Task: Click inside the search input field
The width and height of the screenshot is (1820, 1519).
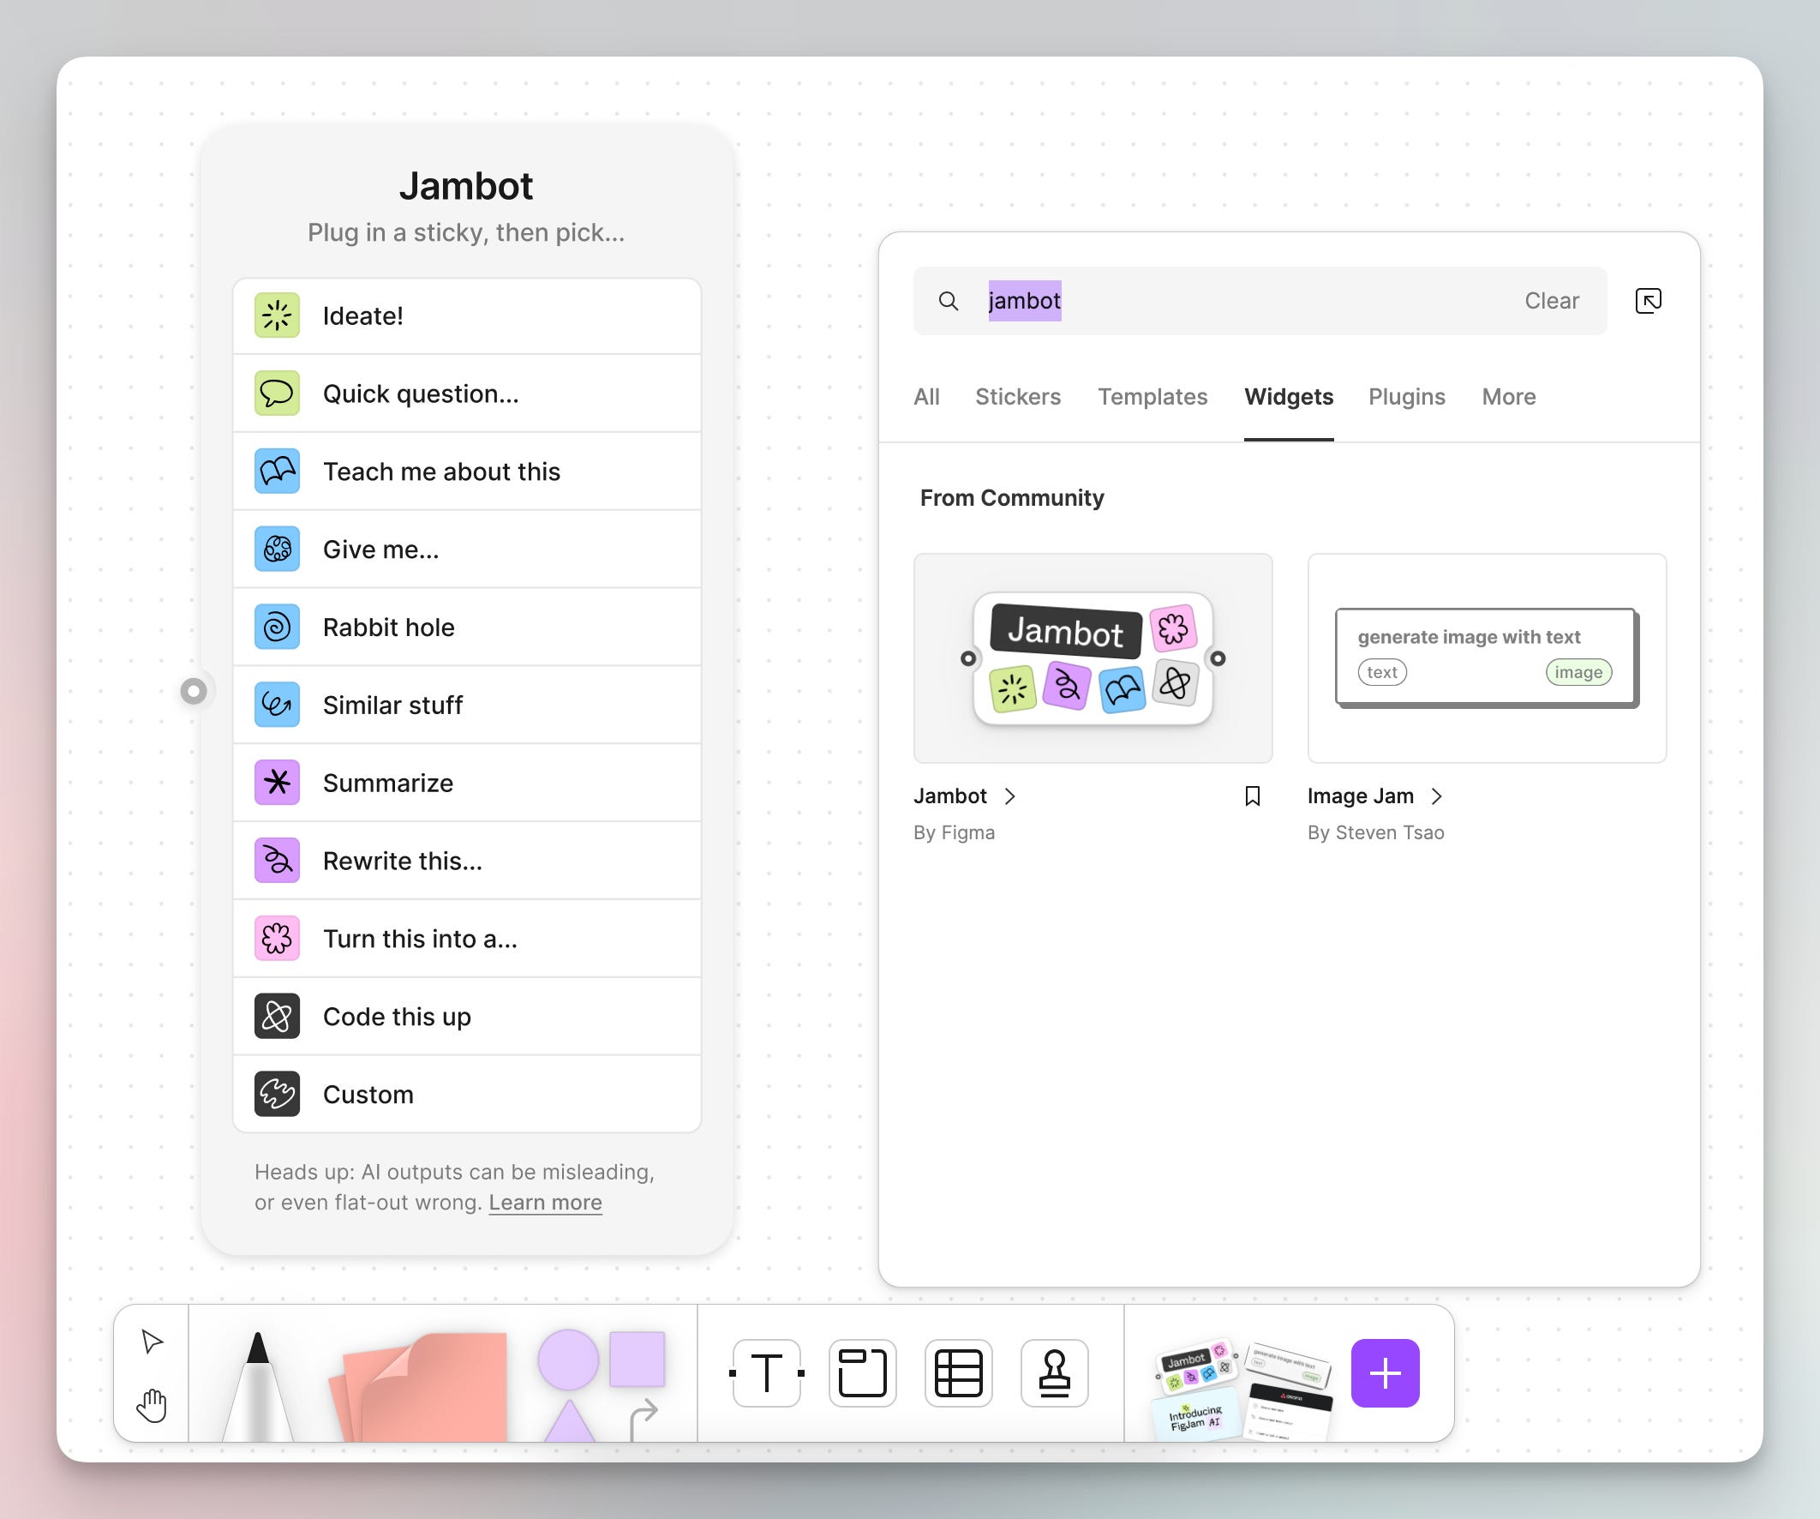Action: pos(1213,301)
